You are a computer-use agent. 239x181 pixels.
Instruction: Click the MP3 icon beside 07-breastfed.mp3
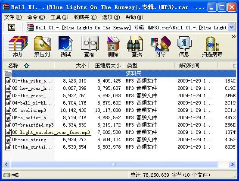coord(8,125)
